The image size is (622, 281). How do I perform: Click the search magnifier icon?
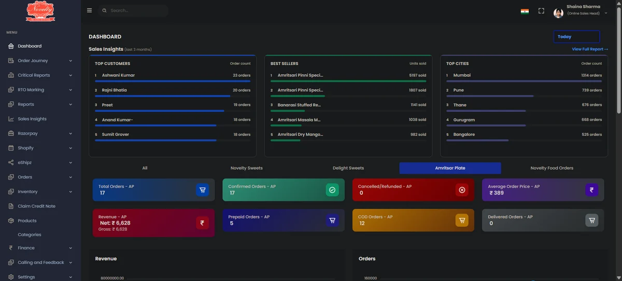[105, 10]
